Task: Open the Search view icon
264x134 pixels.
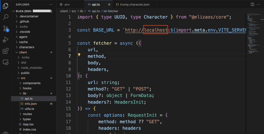Action: (6, 17)
